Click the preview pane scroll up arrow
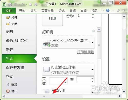 click(x=124, y=16)
